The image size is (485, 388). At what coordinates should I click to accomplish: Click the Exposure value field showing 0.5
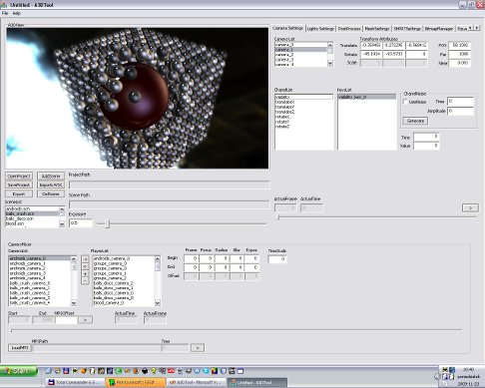point(81,223)
